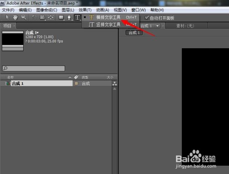Viewport: 229px width, 174px height.
Task: Select the Rotation tool
Action: 34,17
